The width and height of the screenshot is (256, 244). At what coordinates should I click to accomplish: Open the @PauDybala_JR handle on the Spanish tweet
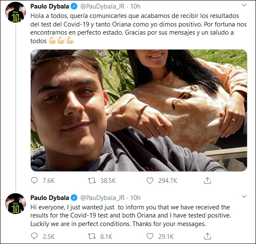coord(102,7)
